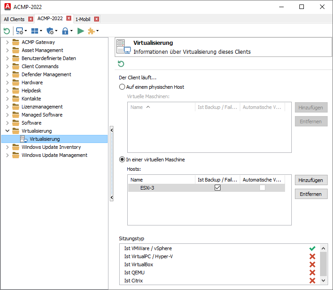Click the blue windows grid toolbar icon
This screenshot has width=333, height=290.
35,31
